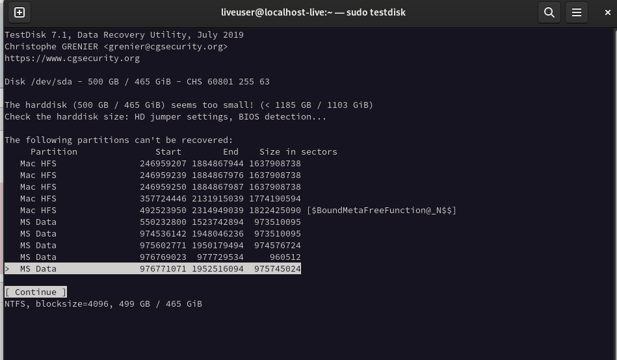Select the $BoundMetaFreeFunction partition row
Viewport: 617px width, 360px height.
tap(238, 211)
